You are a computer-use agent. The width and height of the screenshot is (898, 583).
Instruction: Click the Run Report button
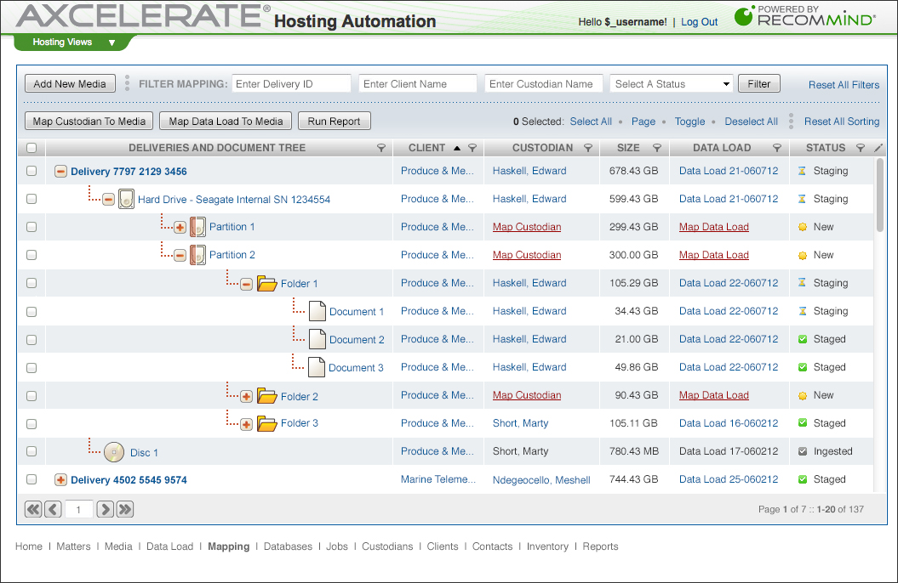334,122
